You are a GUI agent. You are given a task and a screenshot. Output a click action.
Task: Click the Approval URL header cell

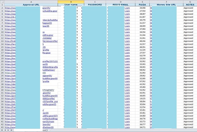pos(31,5)
